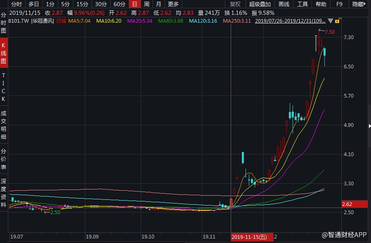Click the 2019-11-15 date marker on timeline
This screenshot has width=371, height=243.
coord(249,237)
